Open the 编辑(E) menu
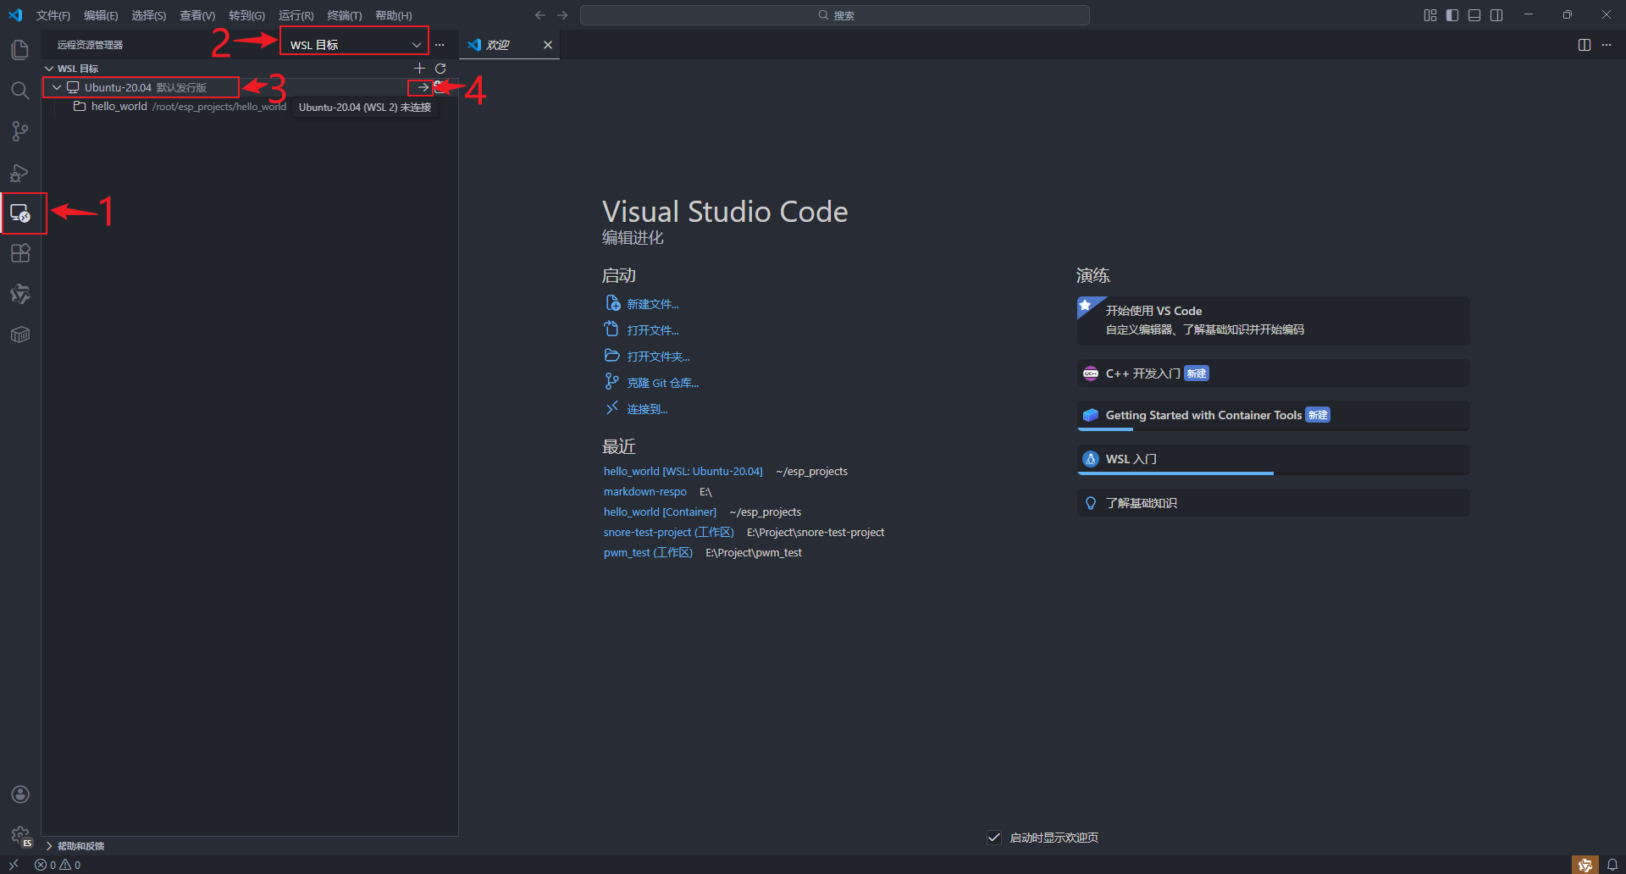This screenshot has width=1626, height=874. 101,15
